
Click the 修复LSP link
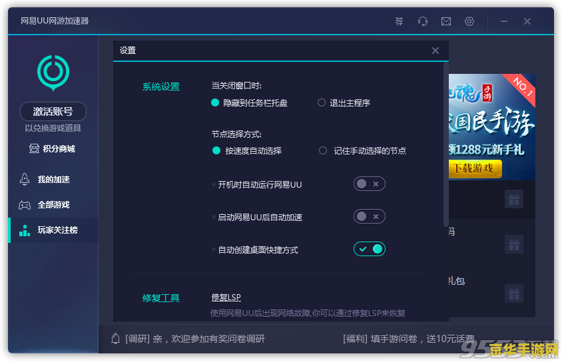click(x=226, y=297)
